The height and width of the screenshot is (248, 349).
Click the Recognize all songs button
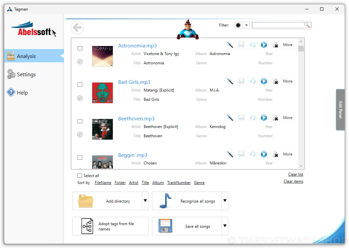(x=187, y=201)
